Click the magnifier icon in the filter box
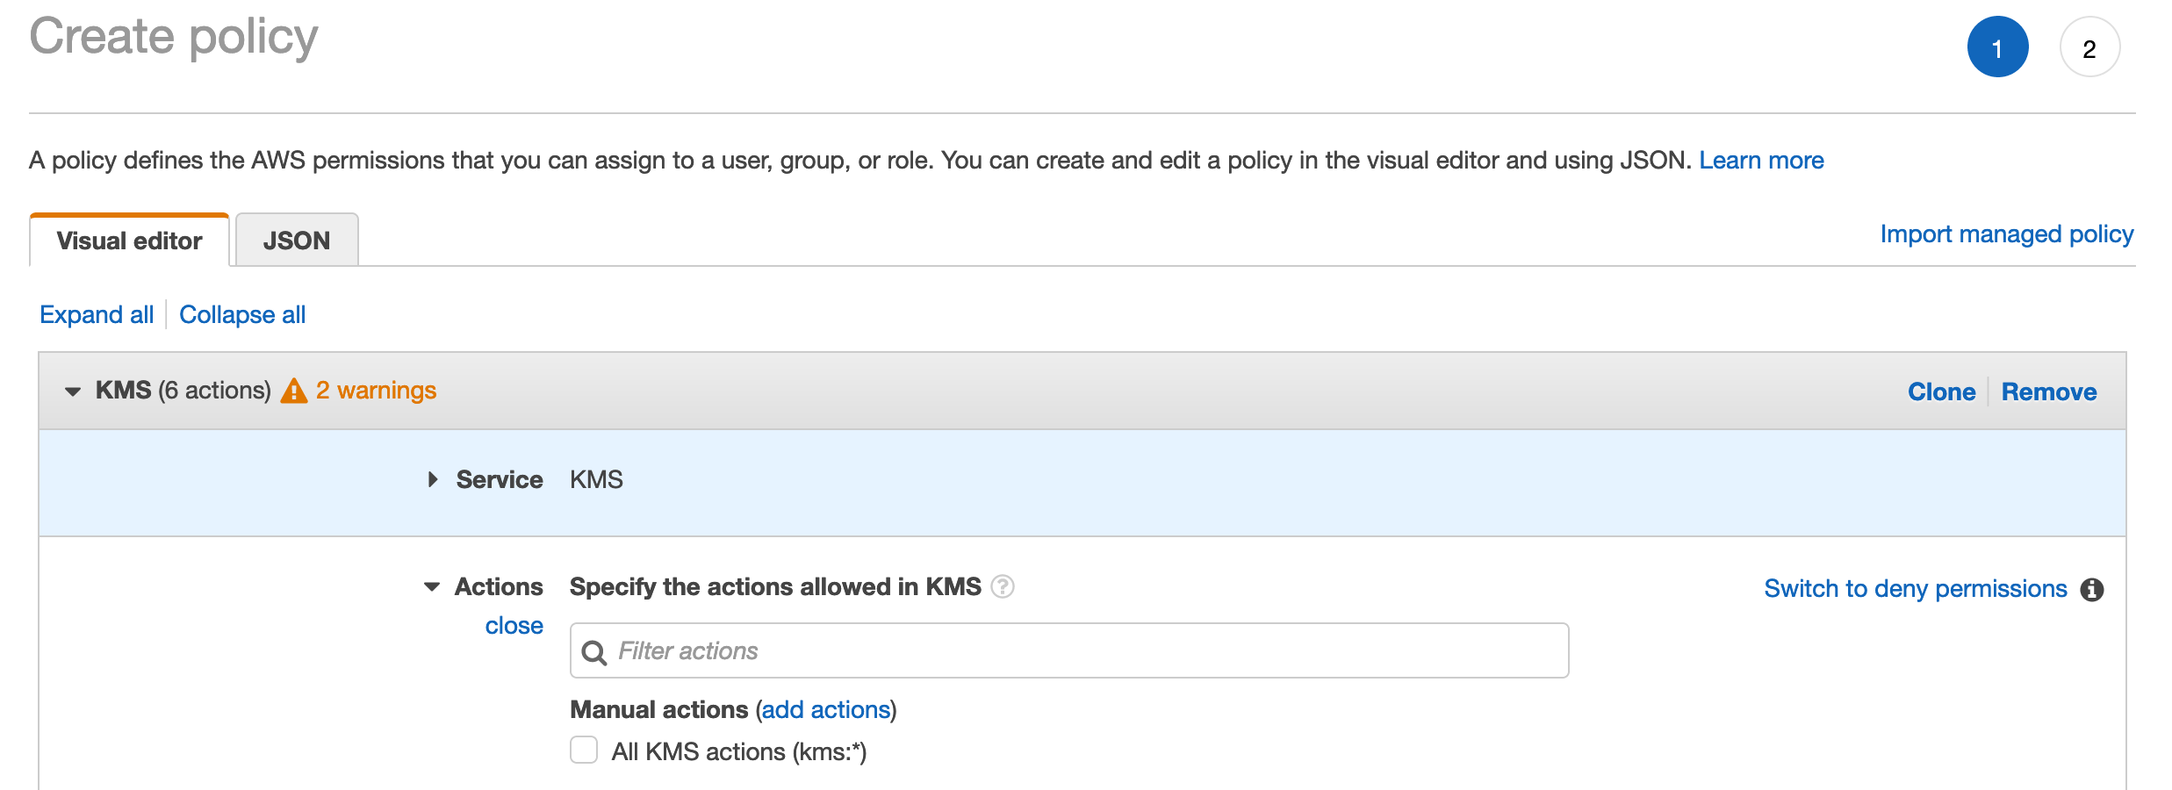2172x790 pixels. 594,652
